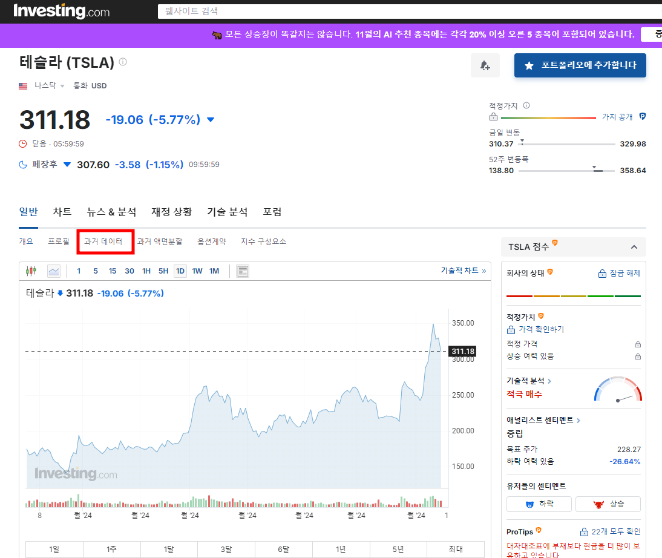Viewport: 662px width, 558px height.
Task: Click the 가격 확인하기 link
Action: tap(541, 329)
